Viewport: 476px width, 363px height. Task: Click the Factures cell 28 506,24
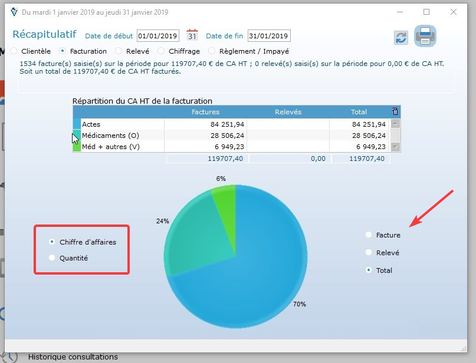click(x=205, y=136)
